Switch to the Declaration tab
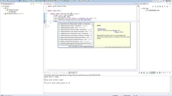This screenshot has height=96, width=172. [x=64, y=73]
